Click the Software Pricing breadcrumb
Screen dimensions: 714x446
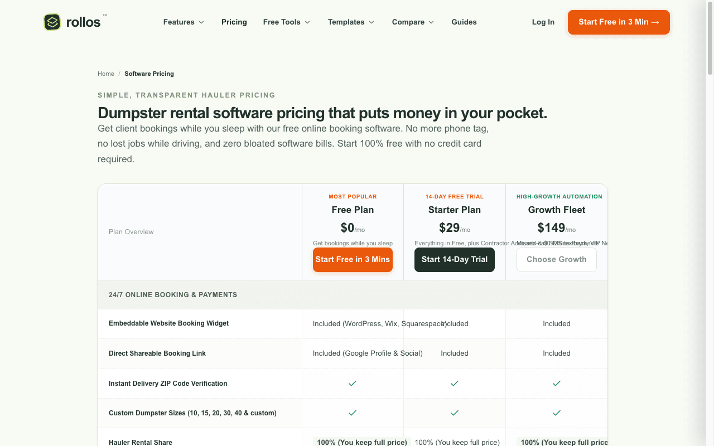point(149,74)
